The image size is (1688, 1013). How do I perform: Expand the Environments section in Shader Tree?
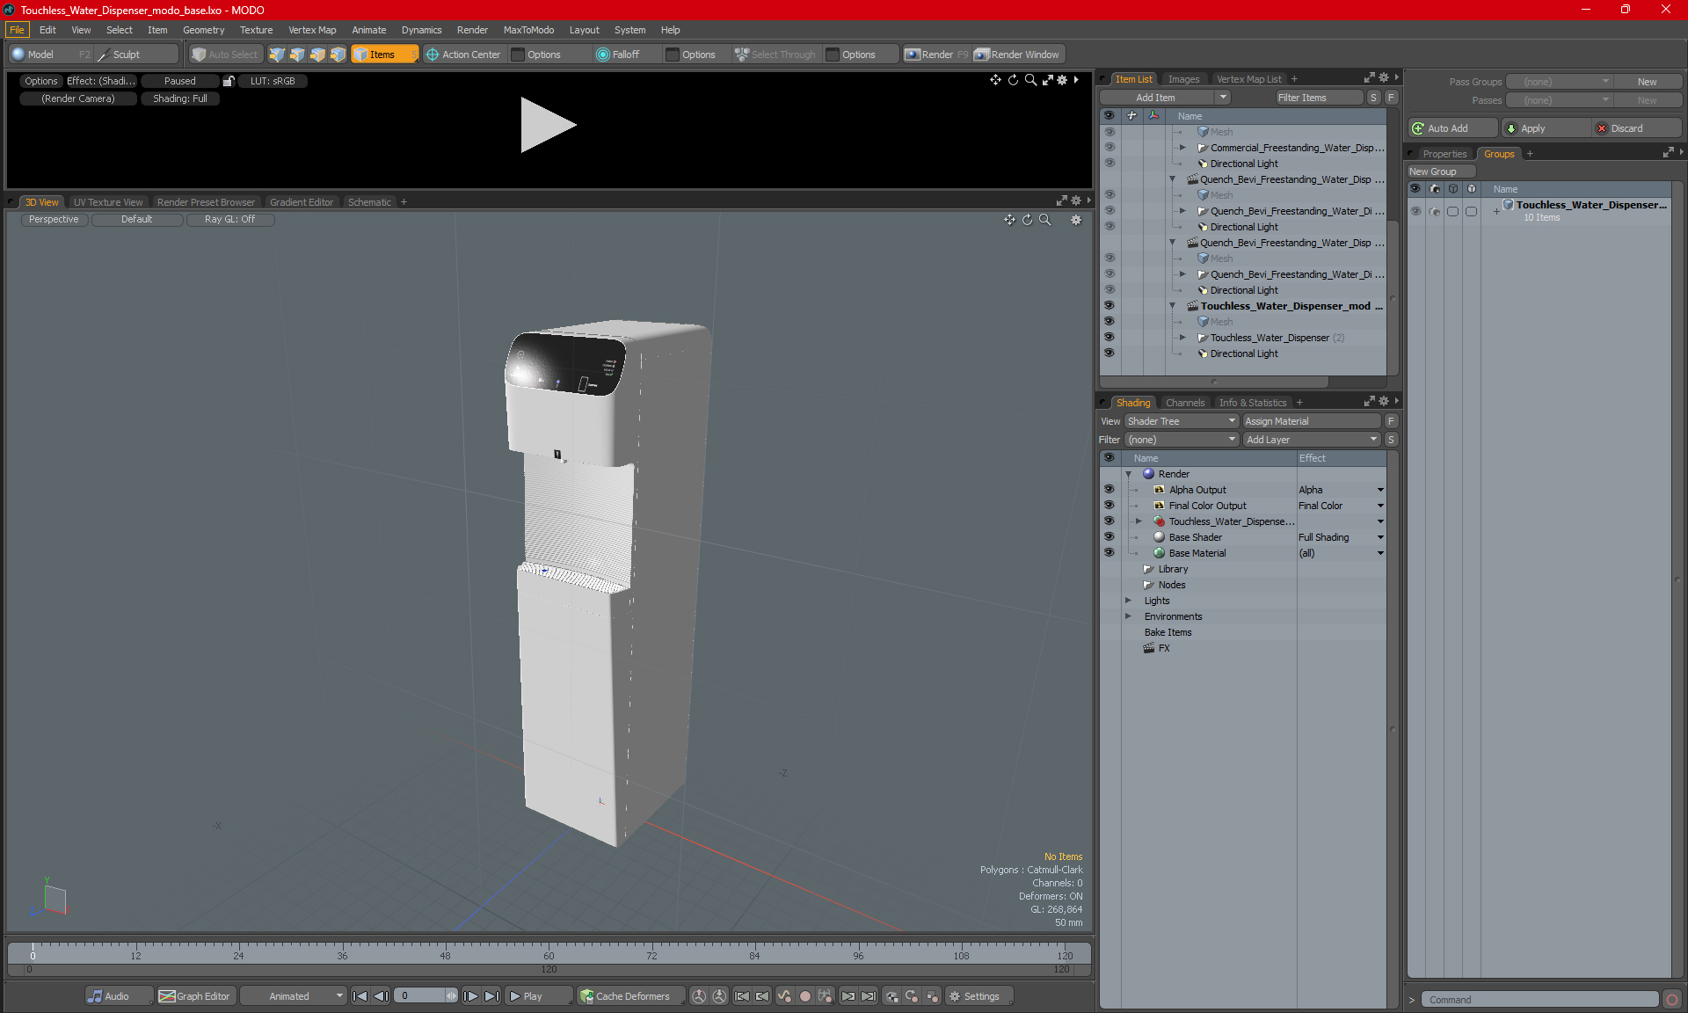click(1127, 615)
